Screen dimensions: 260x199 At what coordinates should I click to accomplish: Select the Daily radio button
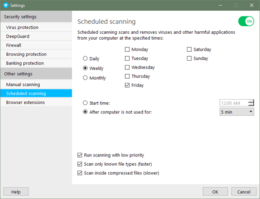click(x=85, y=59)
